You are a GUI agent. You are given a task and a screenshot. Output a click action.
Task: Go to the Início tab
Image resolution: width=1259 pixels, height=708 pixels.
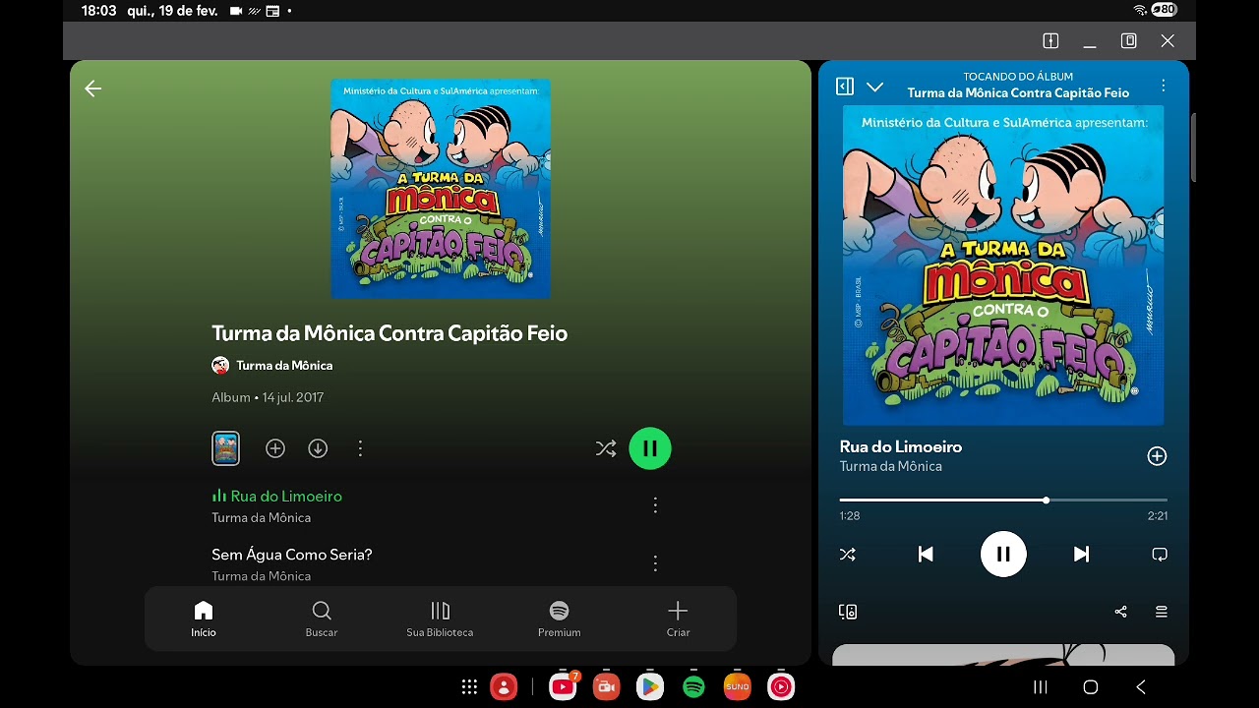[x=204, y=619]
